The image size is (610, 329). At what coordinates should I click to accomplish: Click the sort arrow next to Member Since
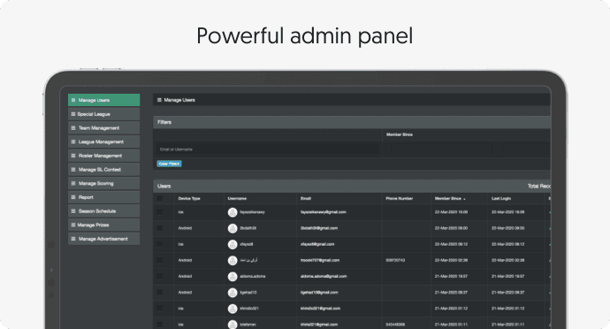click(x=464, y=199)
